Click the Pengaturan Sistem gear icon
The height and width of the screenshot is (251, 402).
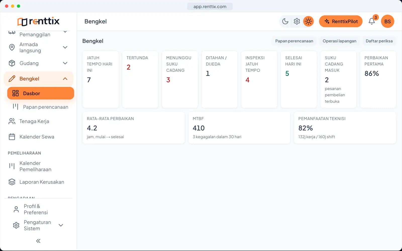point(16,225)
